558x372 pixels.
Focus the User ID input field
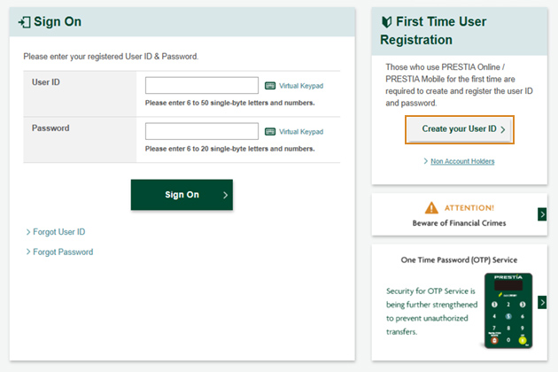pyautogui.click(x=202, y=86)
